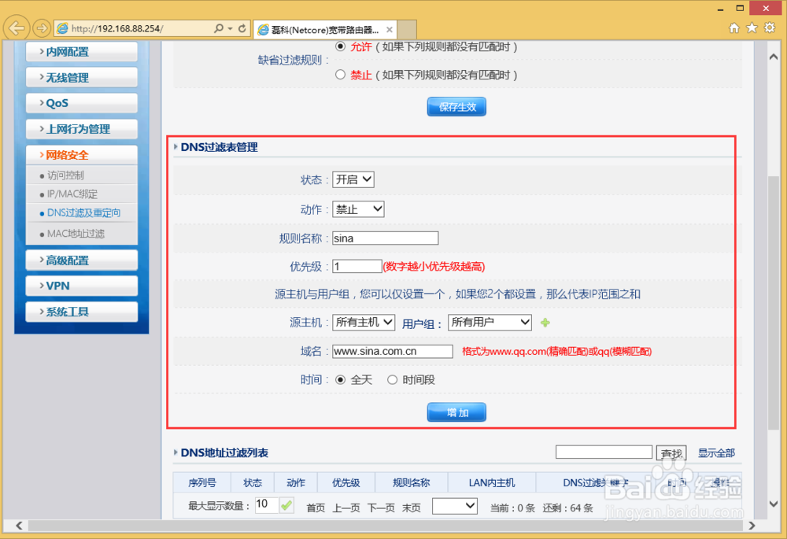
Task: Open the 状态 dropdown showing 开启
Action: 353,179
